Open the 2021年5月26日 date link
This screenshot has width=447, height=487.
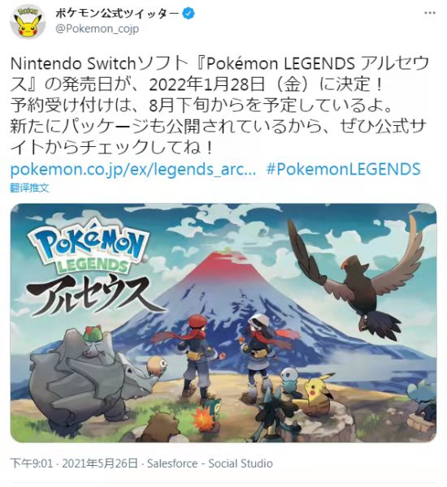(100, 463)
